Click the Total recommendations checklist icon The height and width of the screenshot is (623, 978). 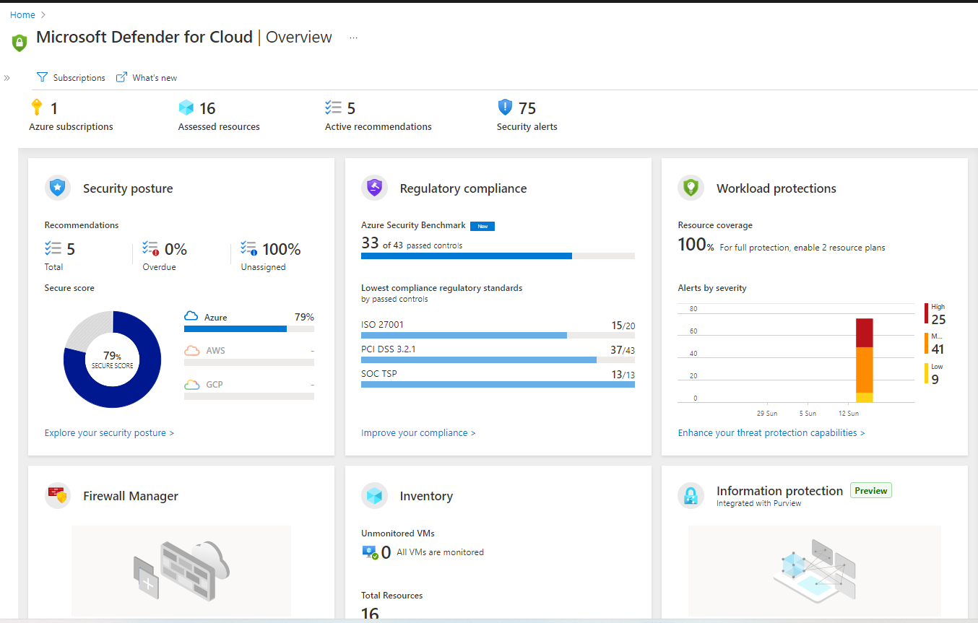pos(53,249)
